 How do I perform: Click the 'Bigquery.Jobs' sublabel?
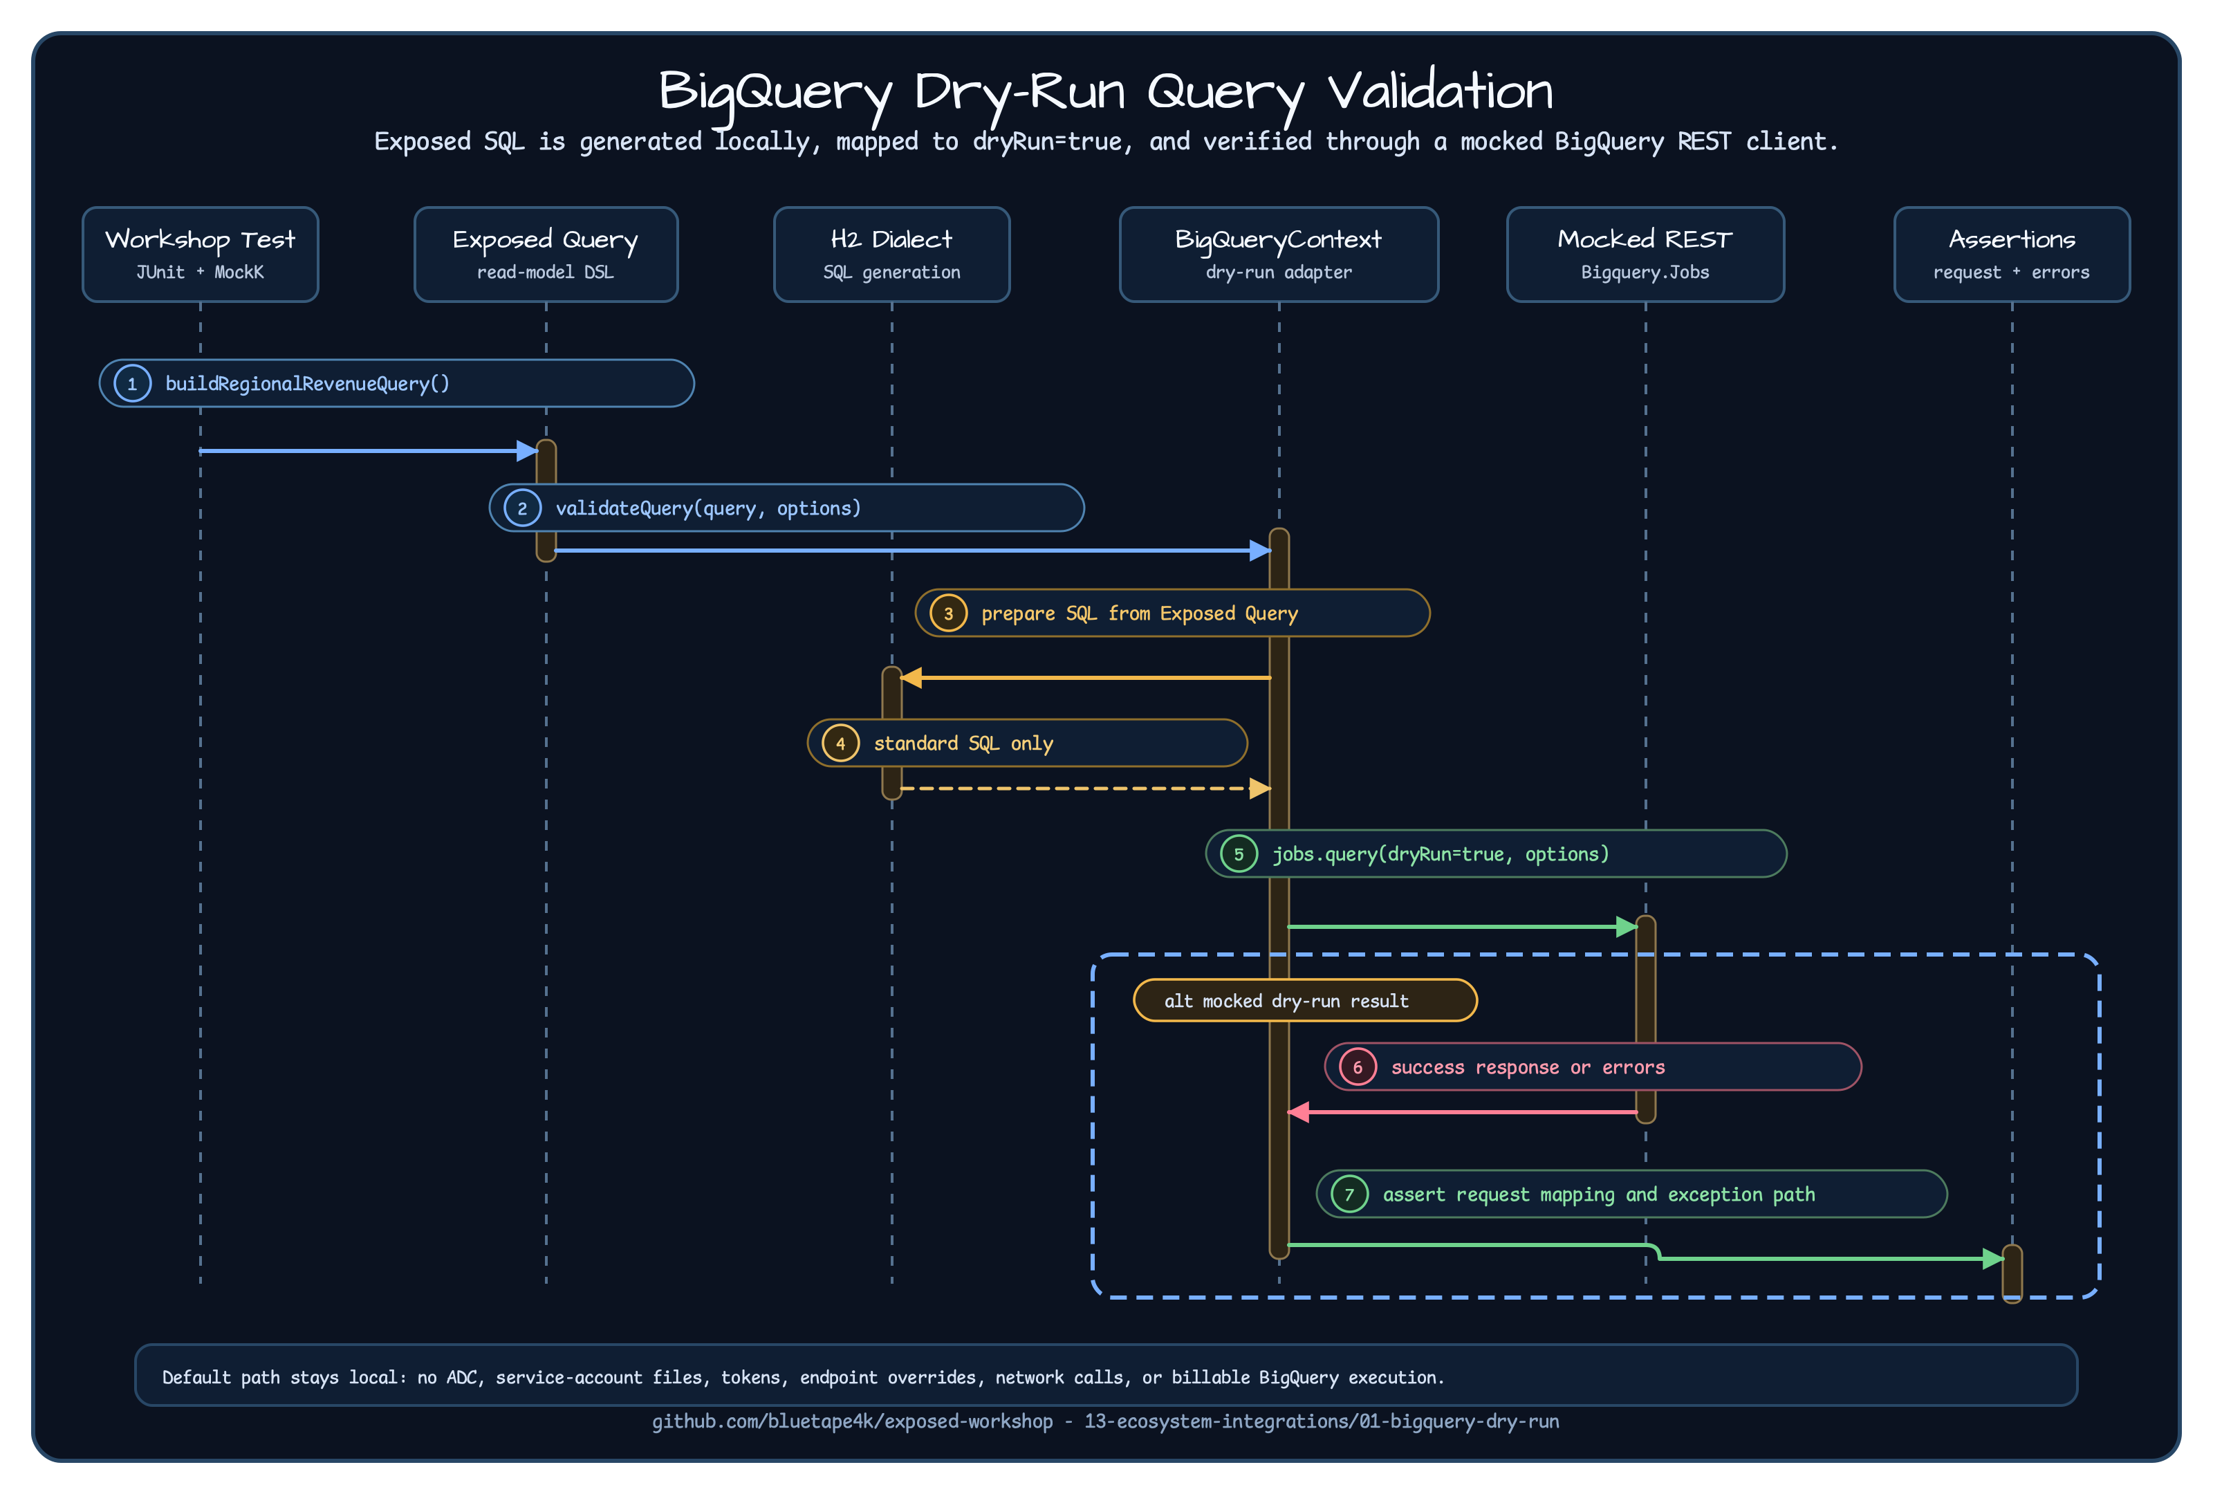click(x=1645, y=273)
